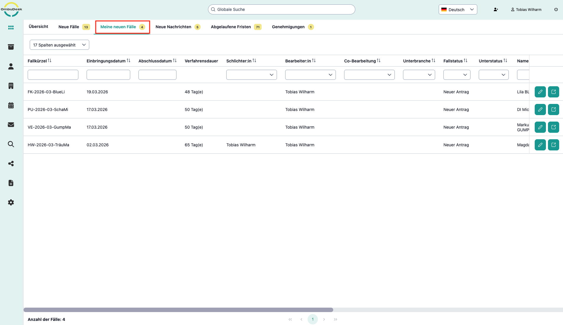563x325 pixels.
Task: Open the search magnifier icon in sidebar
Action: click(x=11, y=144)
